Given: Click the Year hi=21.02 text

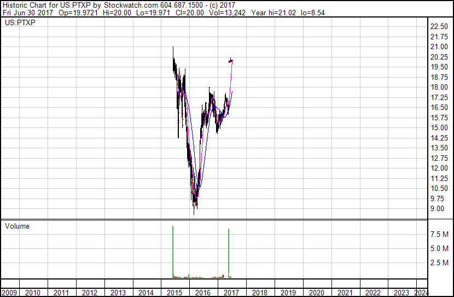Looking at the screenshot, I should 273,13.
